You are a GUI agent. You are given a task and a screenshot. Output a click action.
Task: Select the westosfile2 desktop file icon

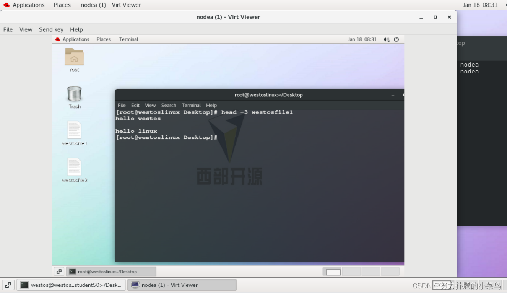tap(74, 167)
